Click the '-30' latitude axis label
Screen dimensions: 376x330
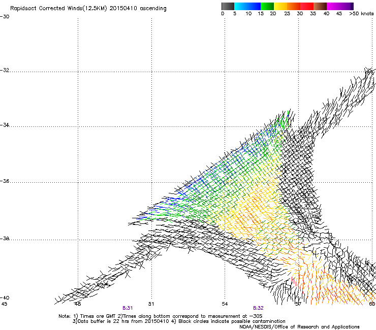pyautogui.click(x=5, y=17)
